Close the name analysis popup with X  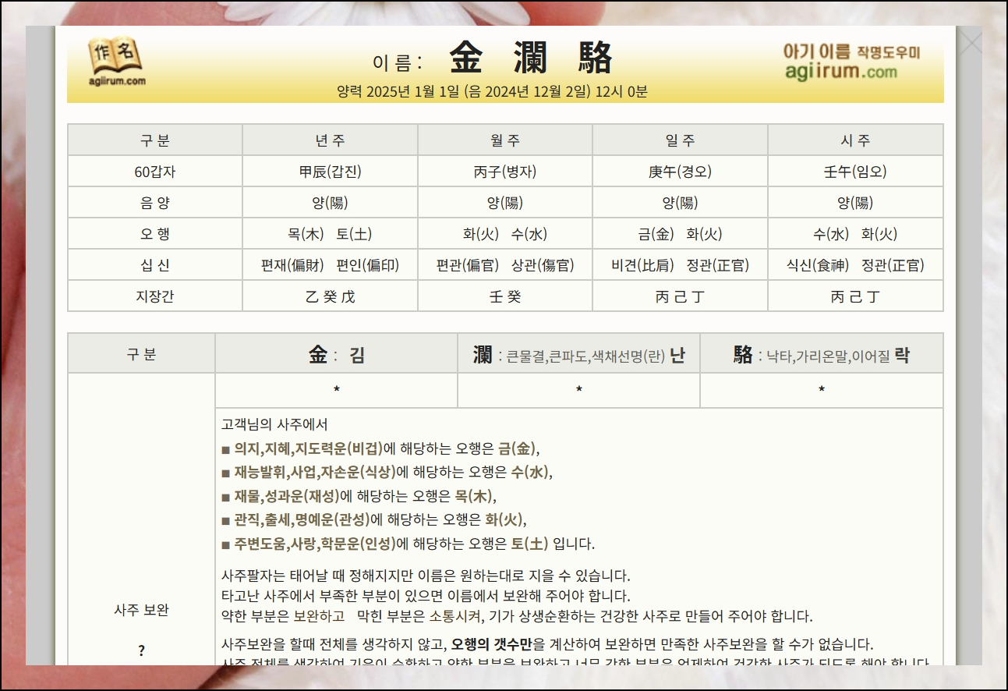[x=971, y=43]
